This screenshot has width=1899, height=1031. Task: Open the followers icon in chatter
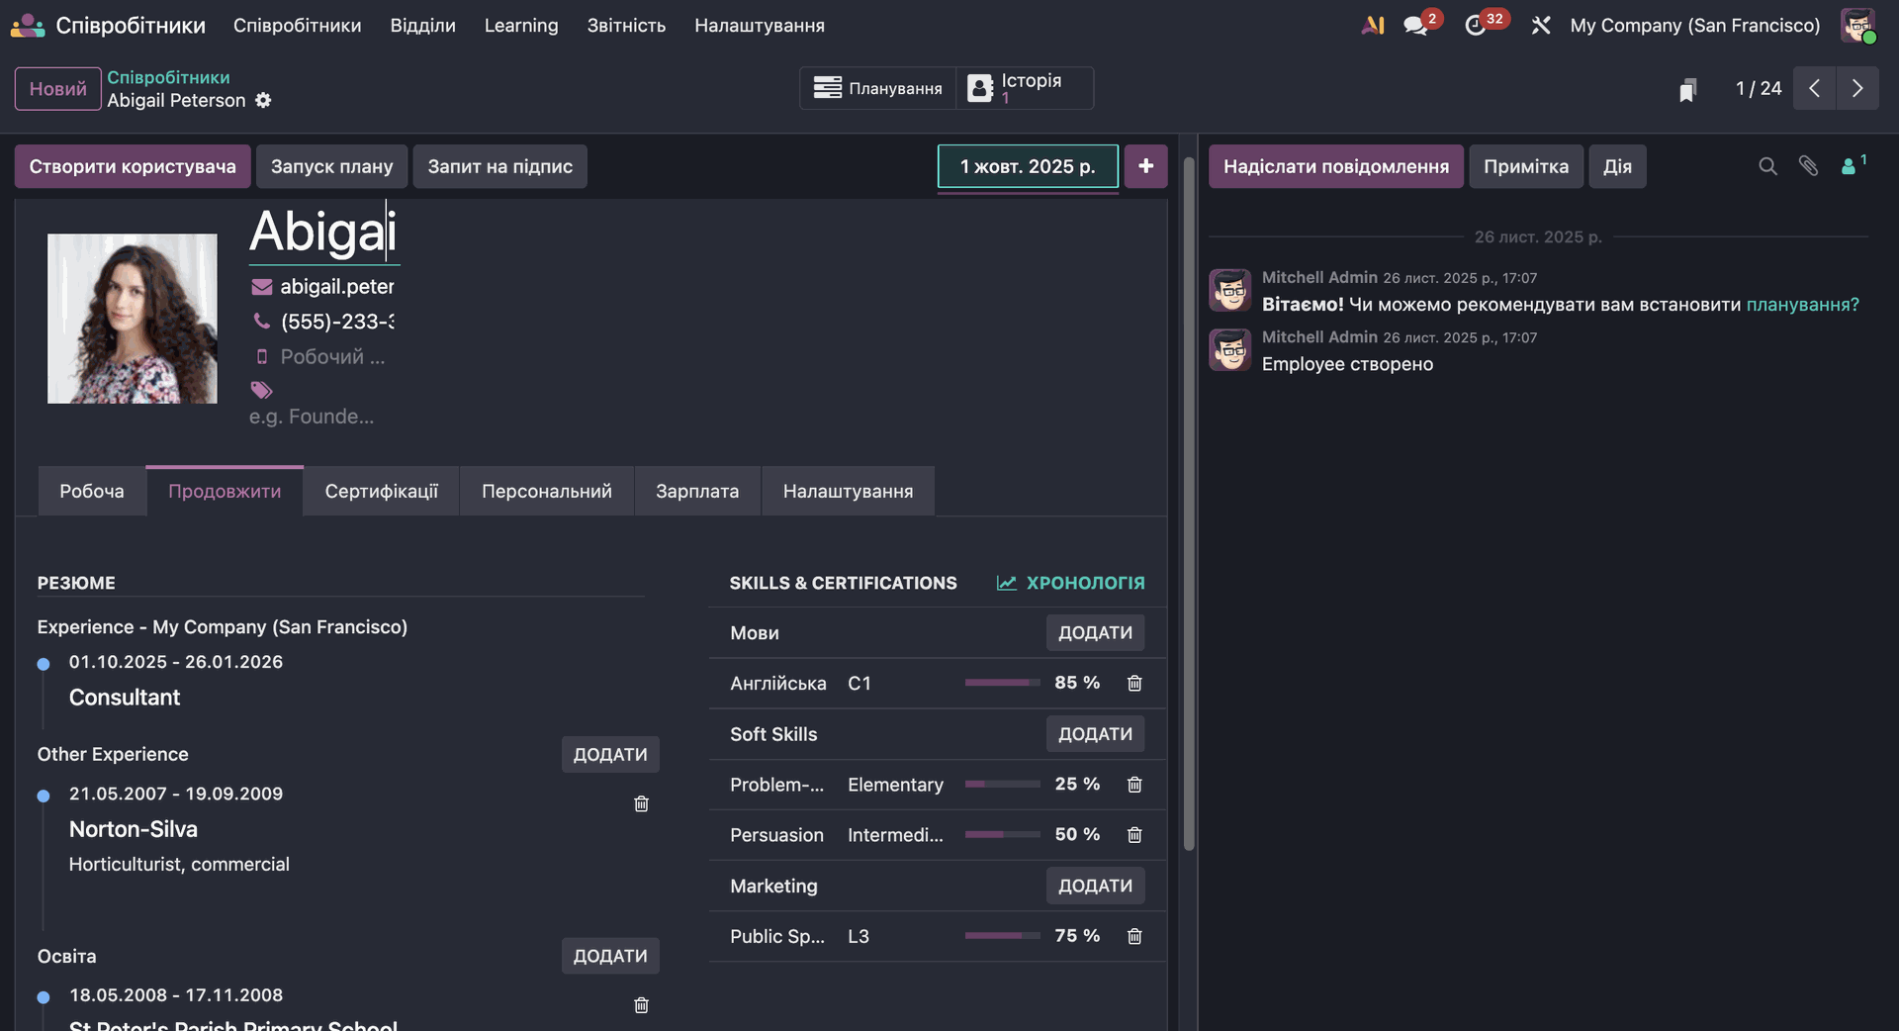[x=1849, y=166]
